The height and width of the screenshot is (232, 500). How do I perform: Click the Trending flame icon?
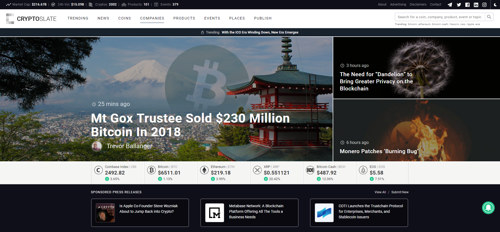tap(202, 32)
